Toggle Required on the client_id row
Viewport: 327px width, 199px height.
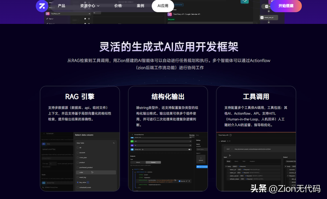(x=243, y=173)
